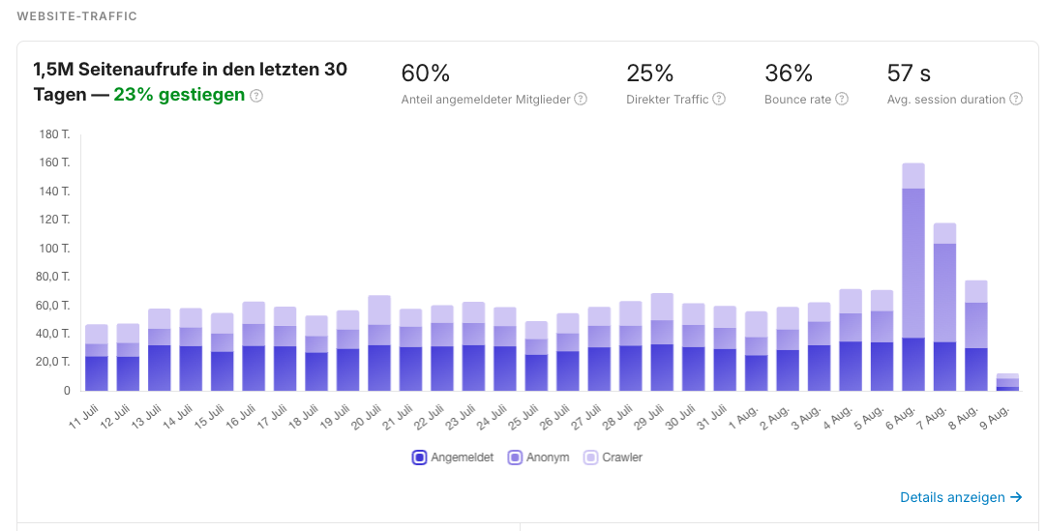Click the bar for 7 Aug.
This screenshot has width=1047, height=531.
tap(944, 307)
